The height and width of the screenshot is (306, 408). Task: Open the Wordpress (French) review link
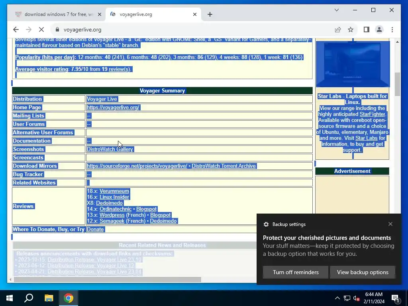click(112, 215)
